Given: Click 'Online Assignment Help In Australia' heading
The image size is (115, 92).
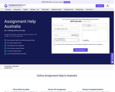Looking at the screenshot, I should click(x=57, y=76).
